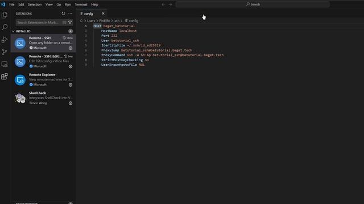This screenshot has height=204, width=364.
Task: Go forward with the right arrow
Action: 170,5
